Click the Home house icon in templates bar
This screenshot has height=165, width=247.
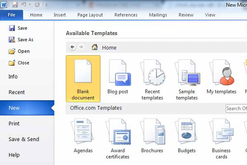[95, 47]
